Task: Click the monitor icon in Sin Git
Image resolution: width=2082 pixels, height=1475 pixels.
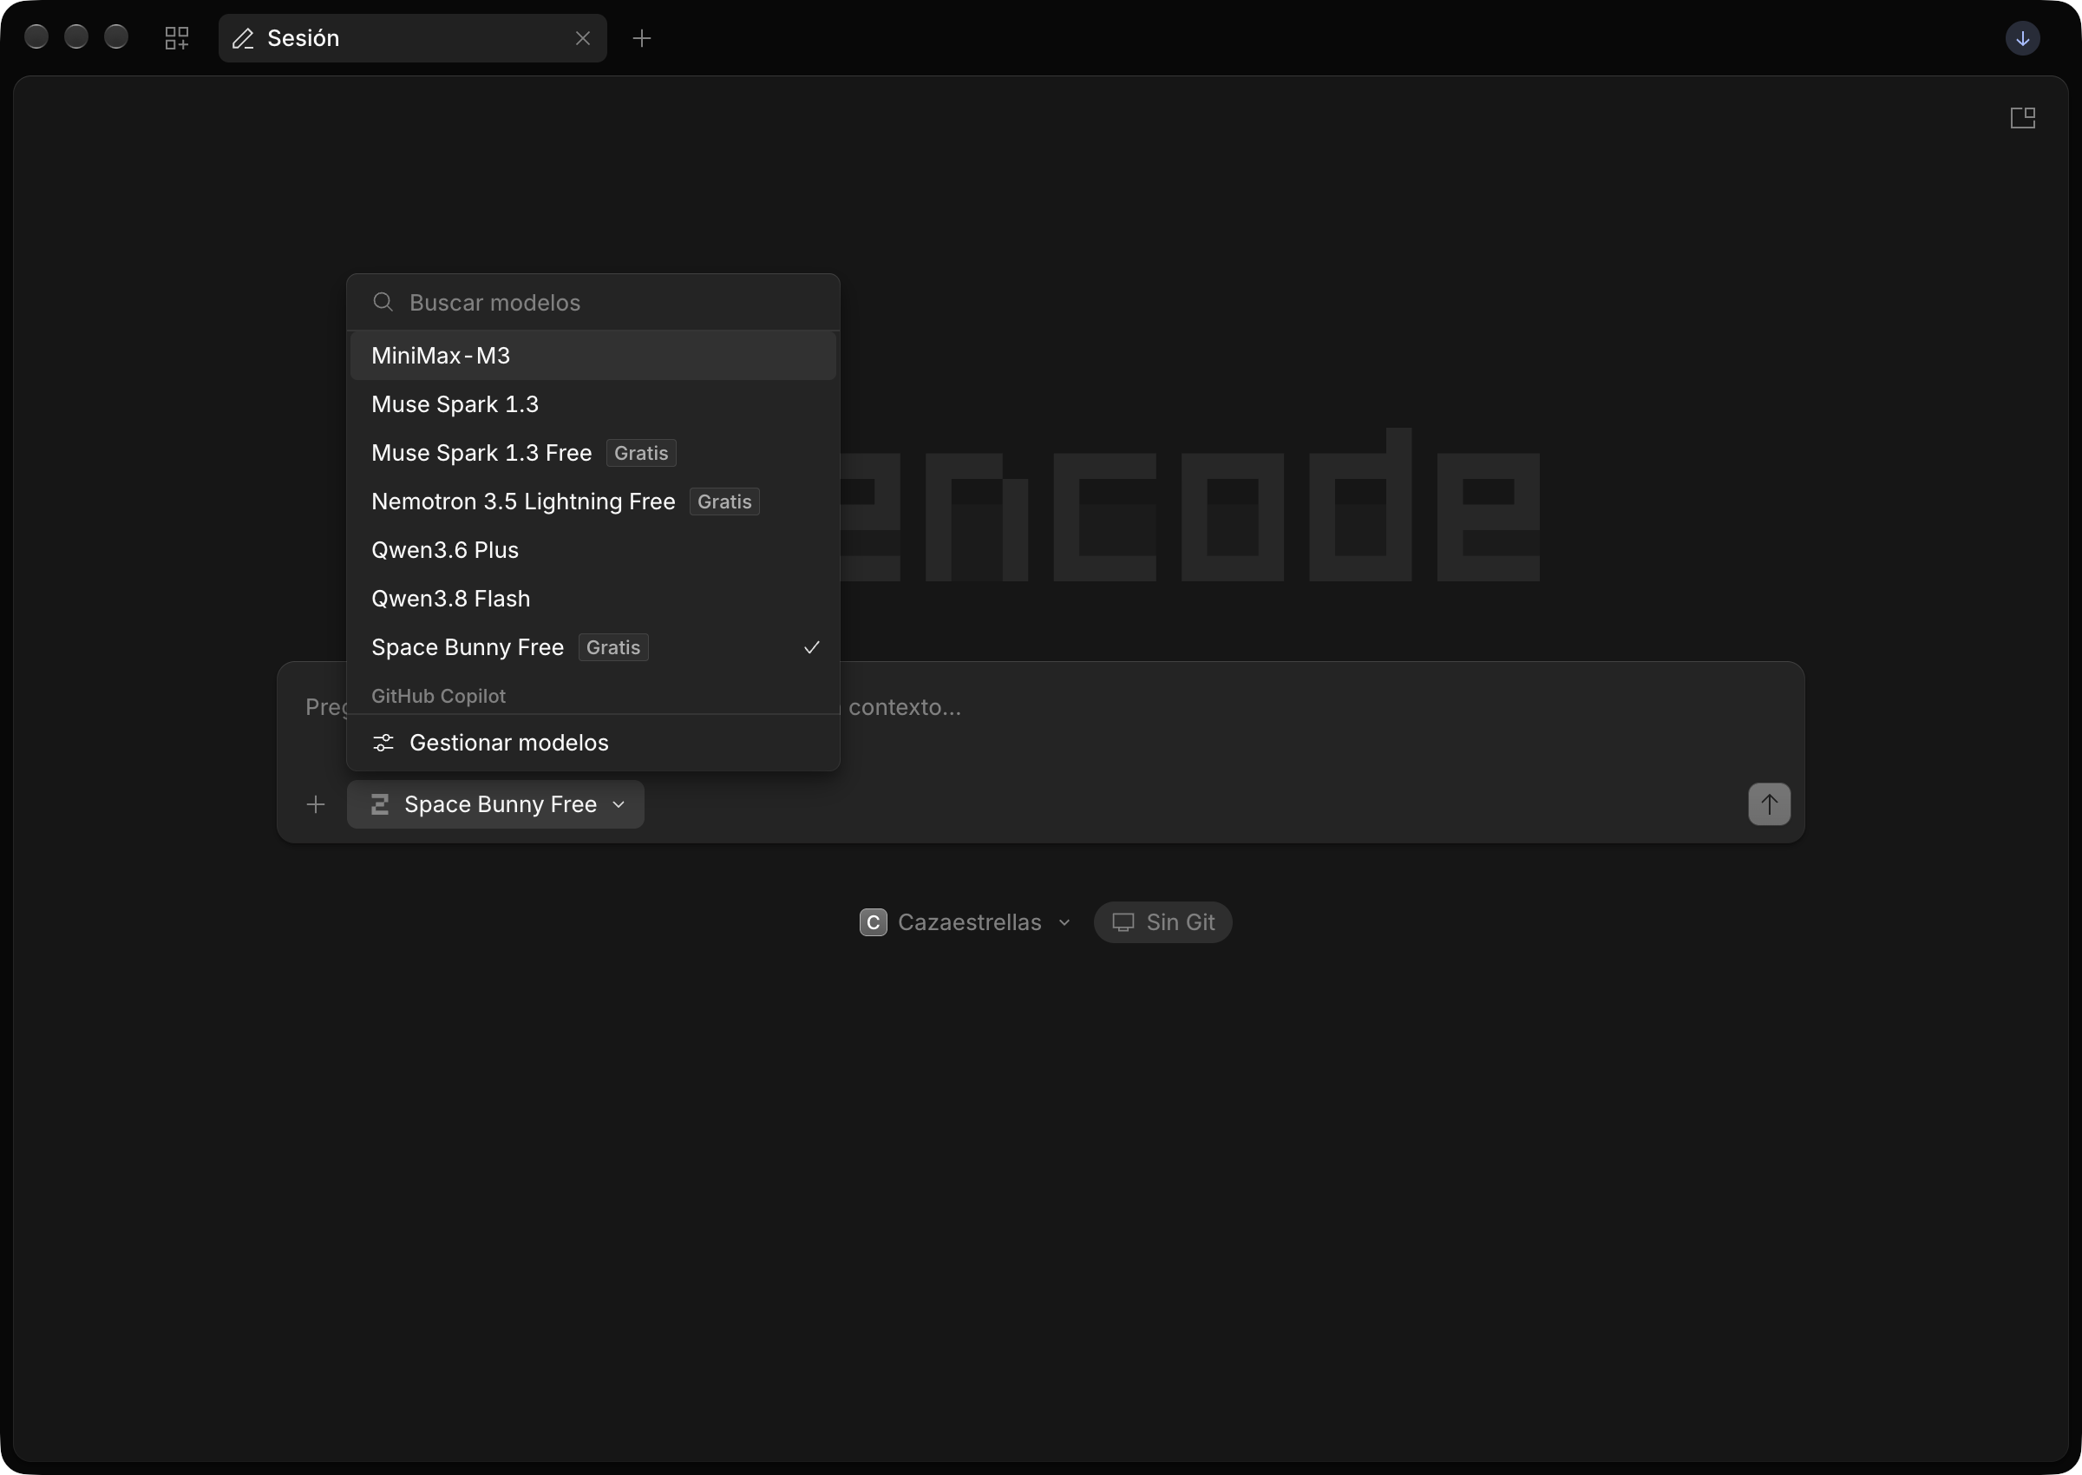Action: coord(1123,923)
